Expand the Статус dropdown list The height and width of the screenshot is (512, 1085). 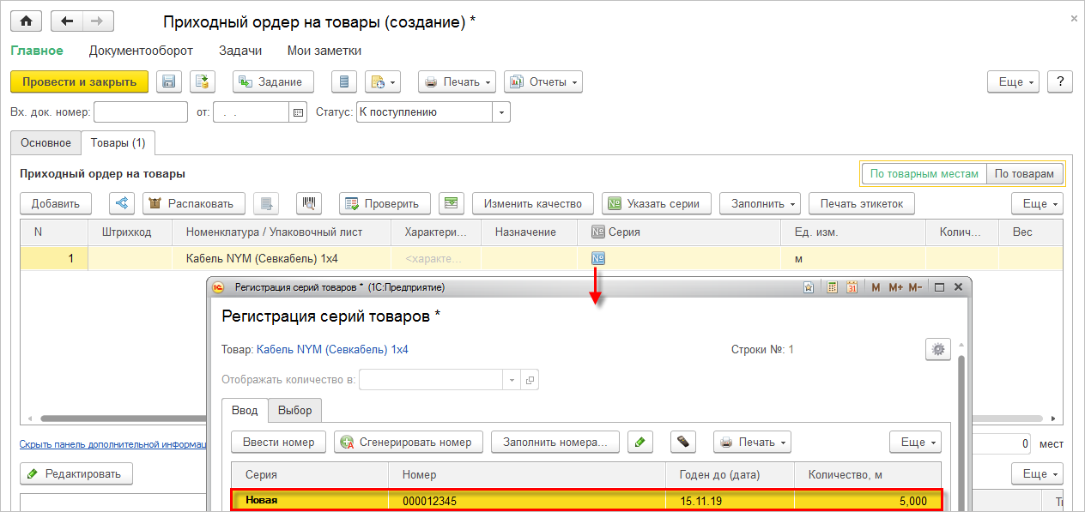[x=501, y=112]
